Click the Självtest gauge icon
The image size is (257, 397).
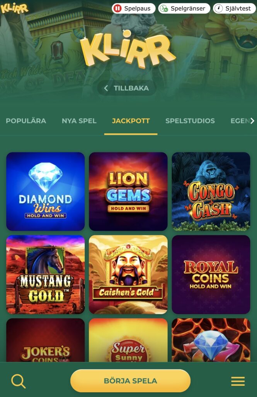pos(218,9)
